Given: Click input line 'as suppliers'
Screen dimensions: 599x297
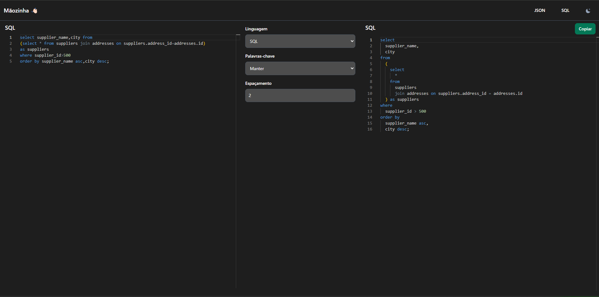Looking at the screenshot, I should click(34, 49).
